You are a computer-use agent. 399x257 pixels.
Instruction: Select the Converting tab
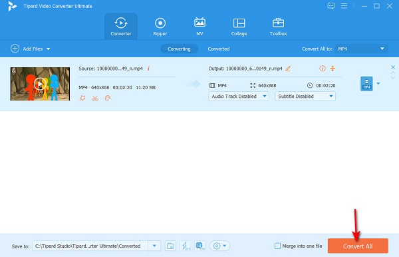(179, 49)
